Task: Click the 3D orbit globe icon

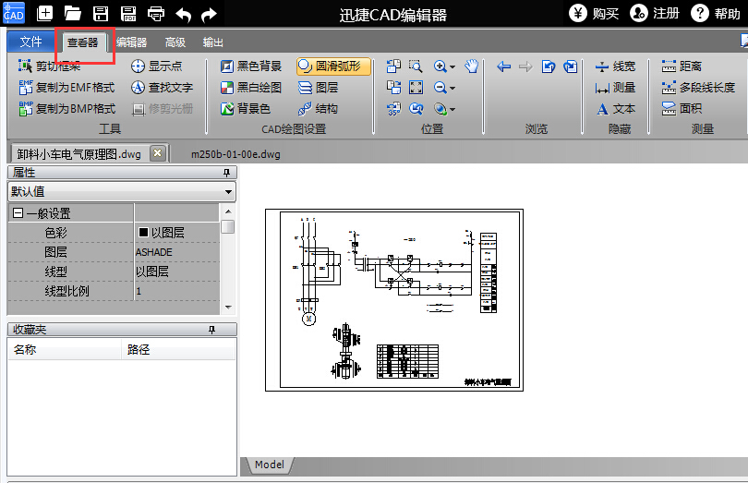Action: 440,109
